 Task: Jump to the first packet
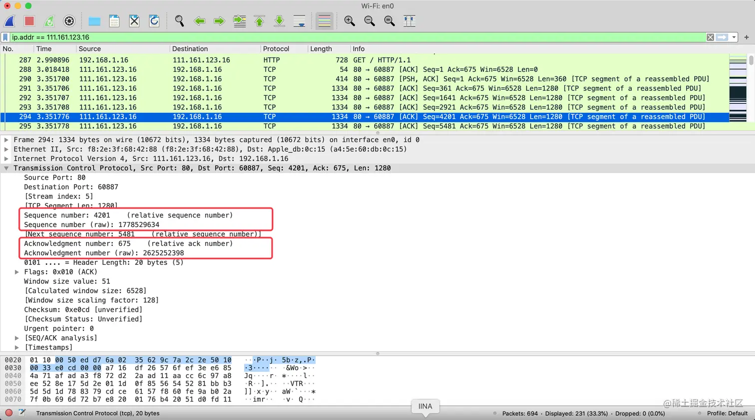tap(260, 21)
